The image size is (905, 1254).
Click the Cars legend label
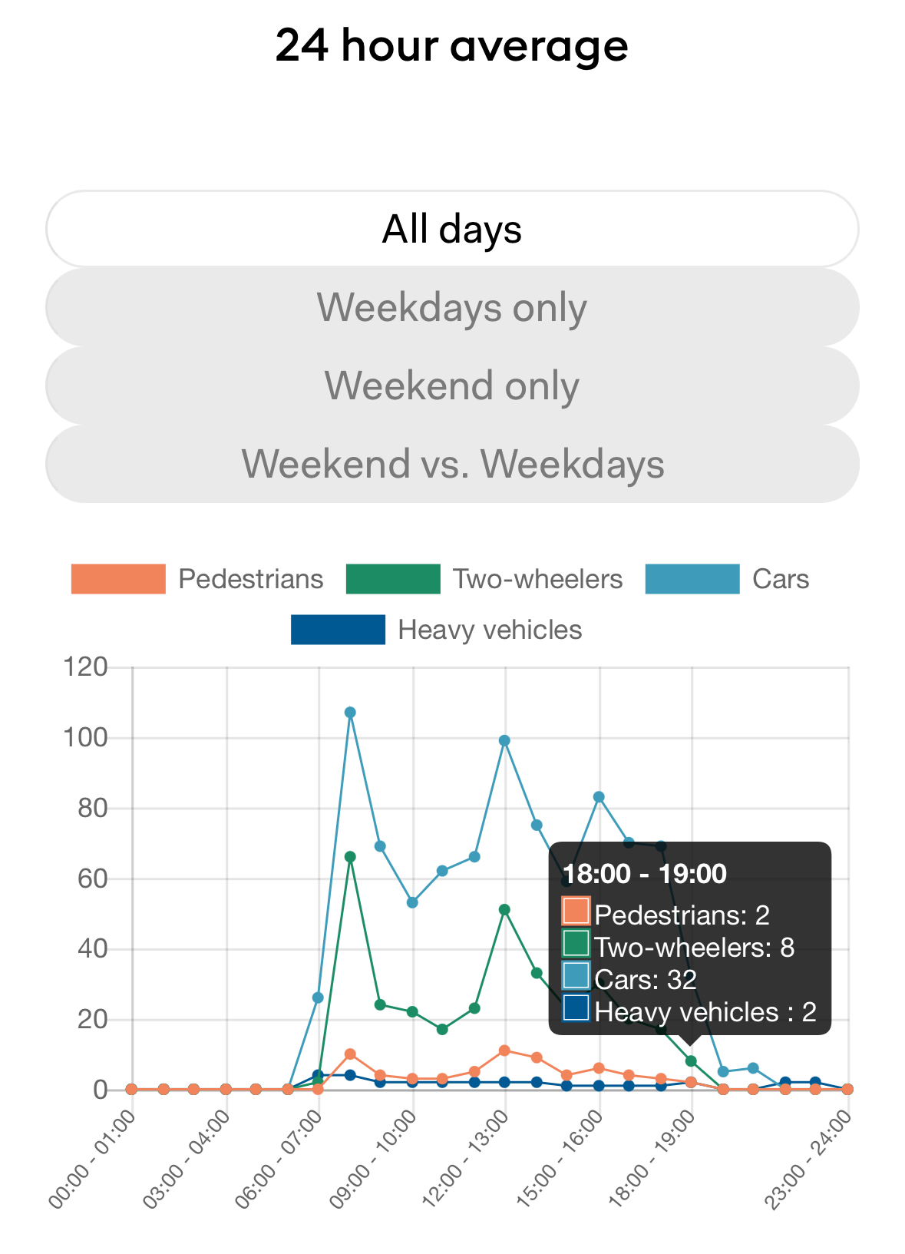coord(781,579)
